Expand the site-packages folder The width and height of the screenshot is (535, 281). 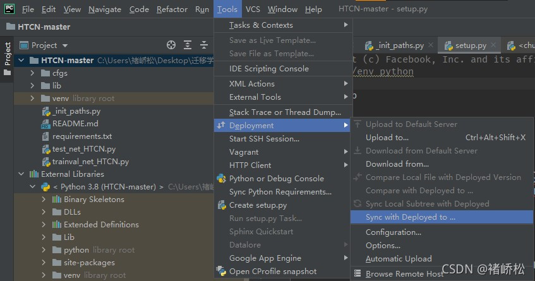point(44,262)
